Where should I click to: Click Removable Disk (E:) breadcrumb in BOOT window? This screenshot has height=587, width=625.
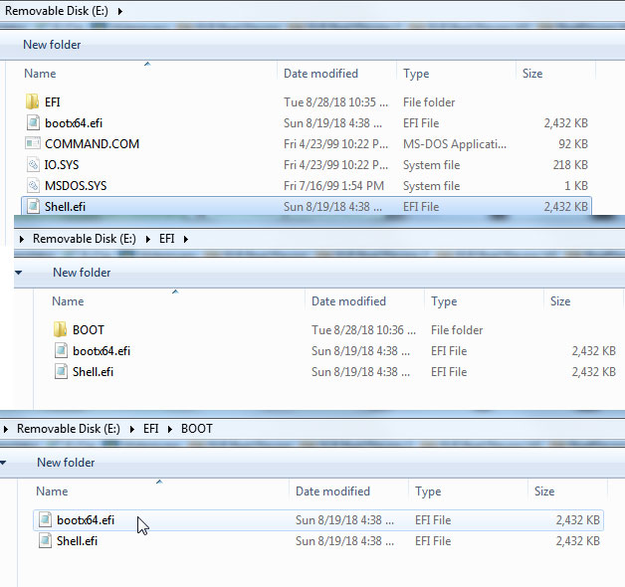tap(68, 429)
